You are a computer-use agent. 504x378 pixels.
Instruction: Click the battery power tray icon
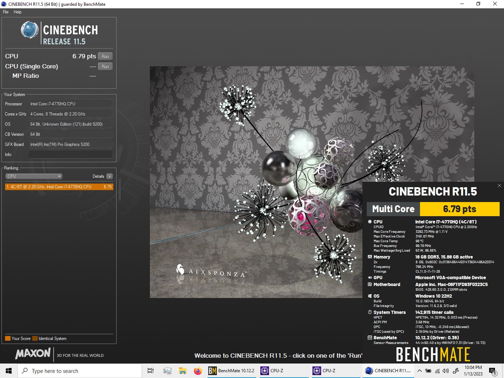tap(428, 371)
